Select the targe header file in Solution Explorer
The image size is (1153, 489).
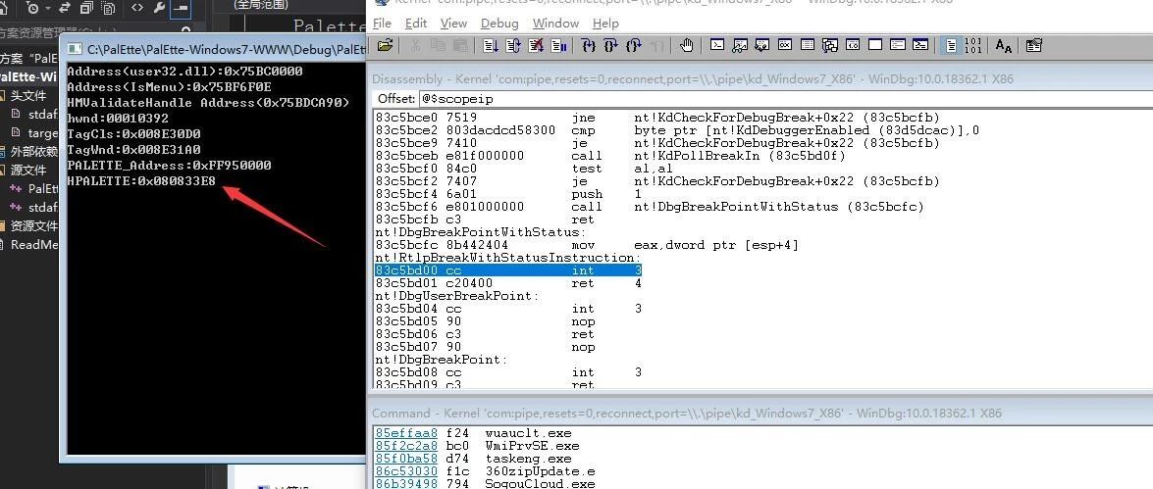42,133
